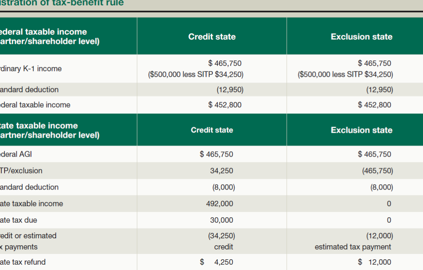Screen dimensions: 423x270
Task: Click the $500,000 less SITP note under Credit state
Action: coord(195,74)
